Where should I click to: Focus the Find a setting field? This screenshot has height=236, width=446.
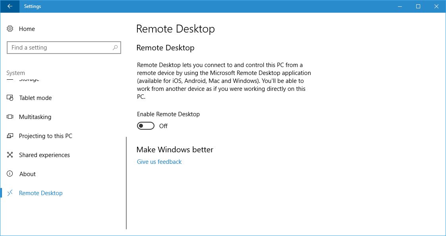click(64, 48)
